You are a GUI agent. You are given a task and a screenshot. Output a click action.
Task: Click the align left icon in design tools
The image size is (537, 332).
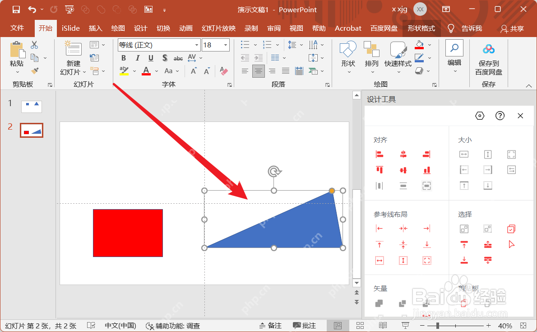[380, 154]
